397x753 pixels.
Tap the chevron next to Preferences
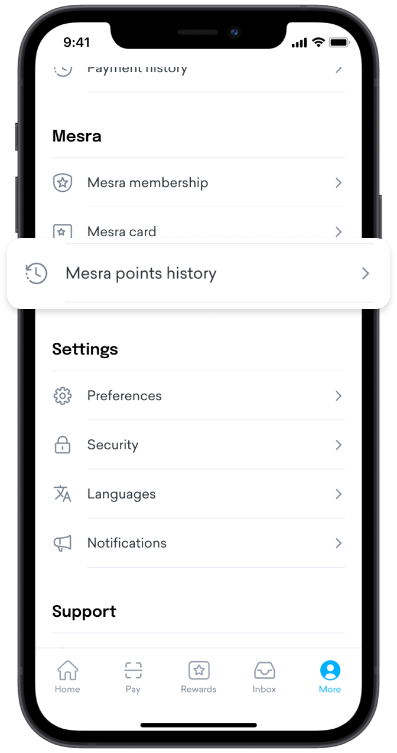pos(339,395)
